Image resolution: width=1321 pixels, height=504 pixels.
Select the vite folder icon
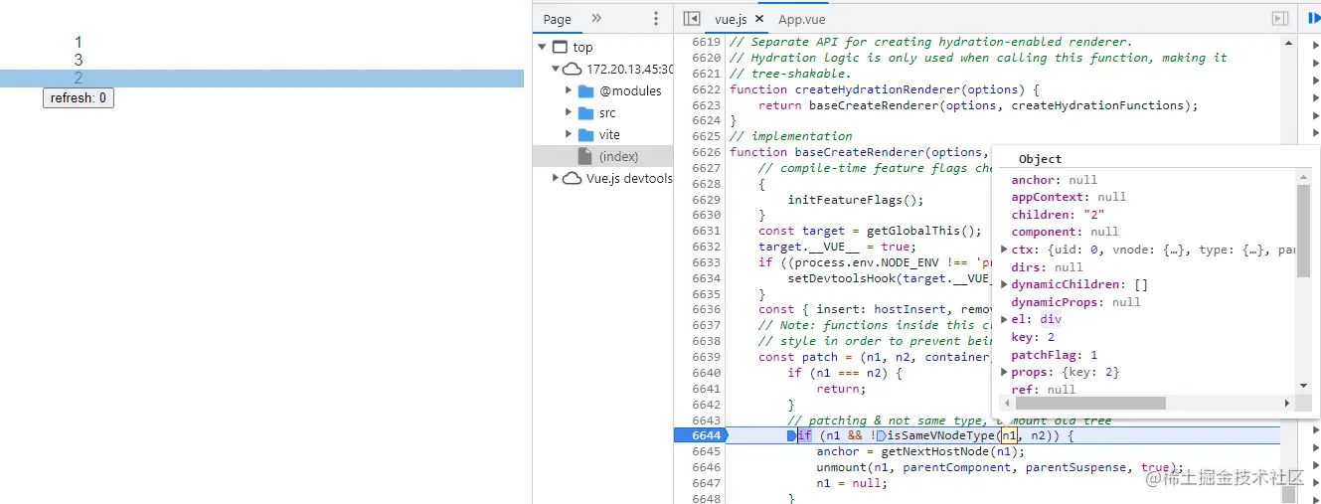586,134
